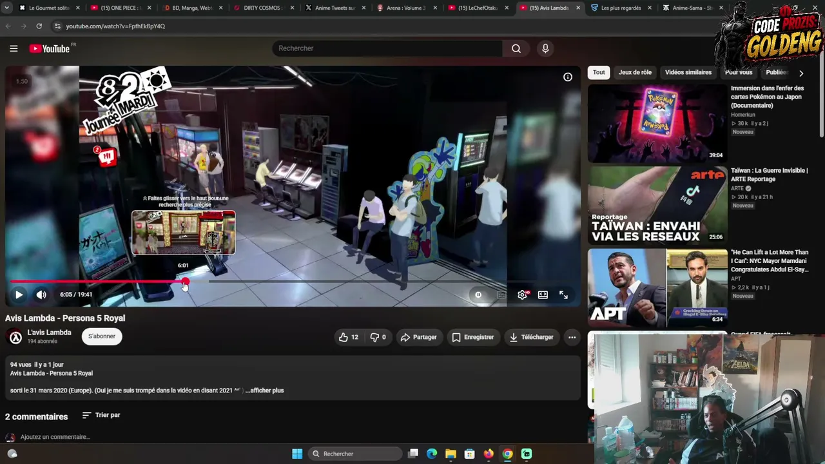Open the YouTube hamburger guide menu
The height and width of the screenshot is (464, 825).
[14, 48]
